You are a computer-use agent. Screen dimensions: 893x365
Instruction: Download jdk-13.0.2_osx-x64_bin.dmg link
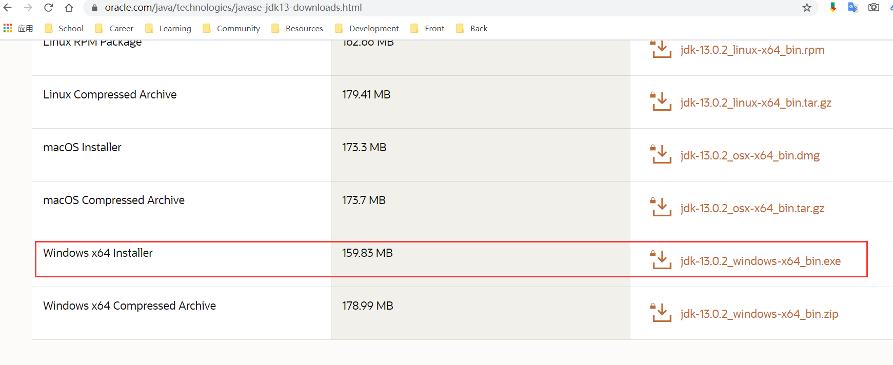coord(750,155)
